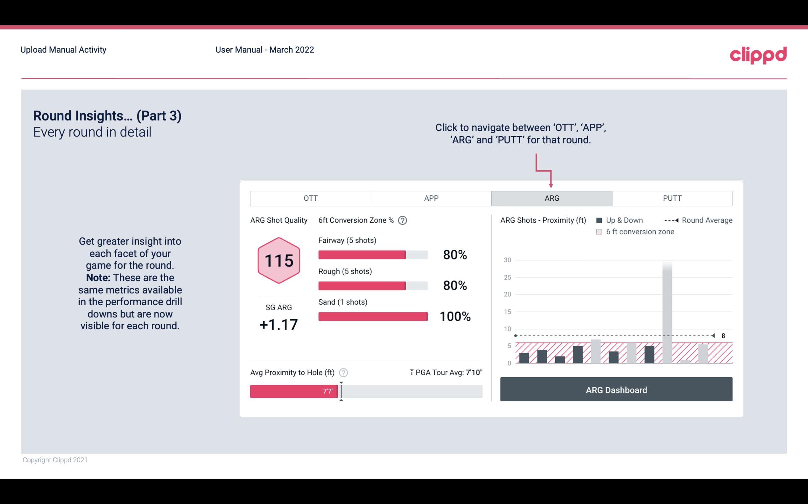Select the OTT tab
The height and width of the screenshot is (504, 808).
click(x=310, y=198)
